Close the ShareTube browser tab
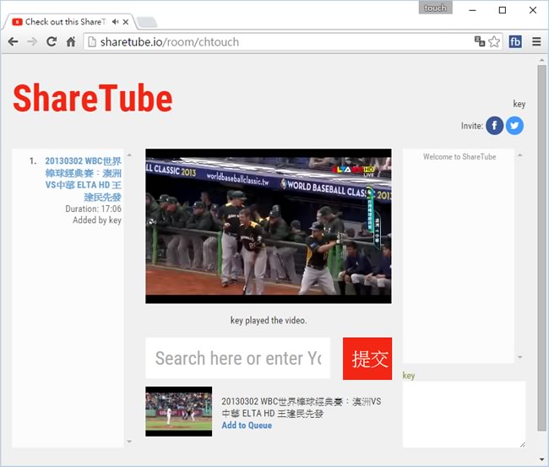The image size is (549, 467). click(126, 22)
